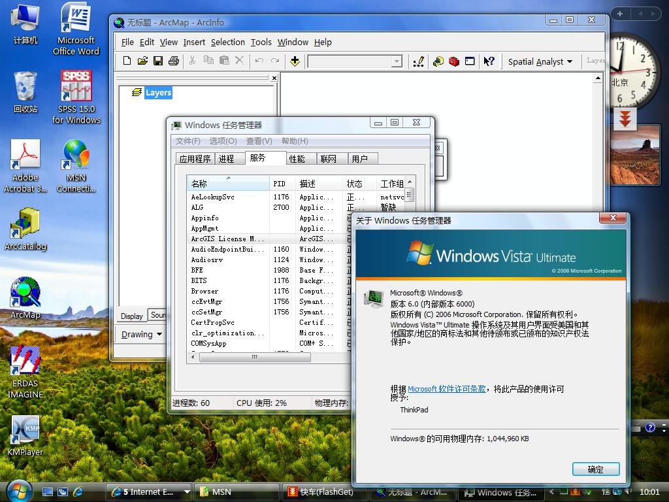This screenshot has width=669, height=502.
Task: Open the ArcCatalog desktop shortcut
Action: 25,229
